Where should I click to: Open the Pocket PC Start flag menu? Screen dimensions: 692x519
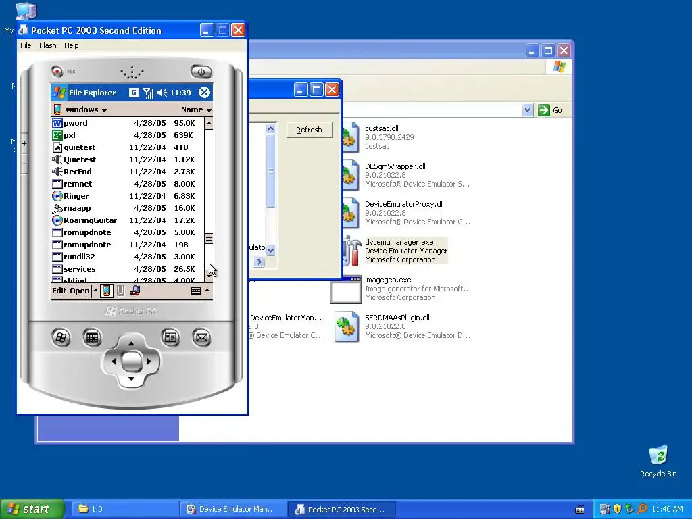(x=59, y=93)
